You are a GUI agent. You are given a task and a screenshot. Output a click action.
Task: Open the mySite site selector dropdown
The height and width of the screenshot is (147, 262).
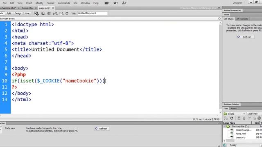pyautogui.click(x=234, y=114)
